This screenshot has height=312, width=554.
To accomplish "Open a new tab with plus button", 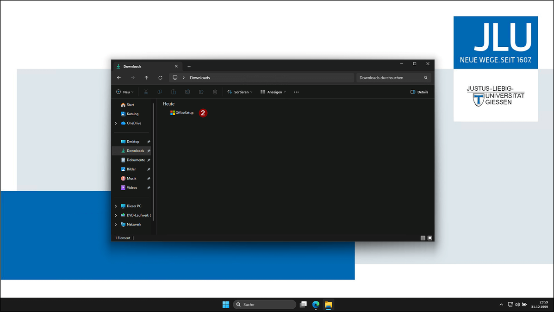I will (x=189, y=67).
